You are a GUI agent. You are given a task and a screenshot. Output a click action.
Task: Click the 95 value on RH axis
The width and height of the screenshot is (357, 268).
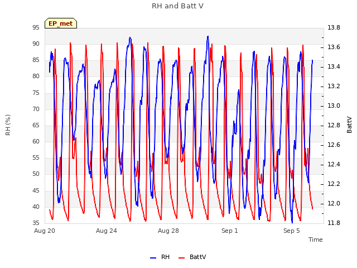click(x=36, y=27)
